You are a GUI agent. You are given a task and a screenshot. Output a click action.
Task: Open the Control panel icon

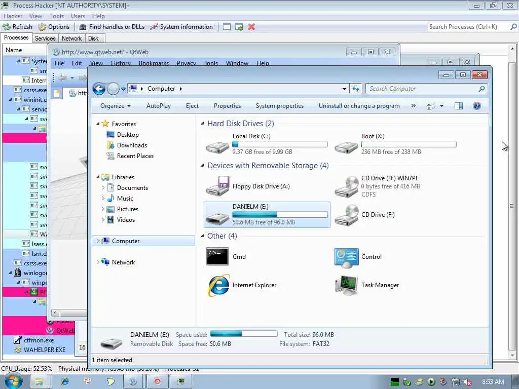[x=346, y=257]
